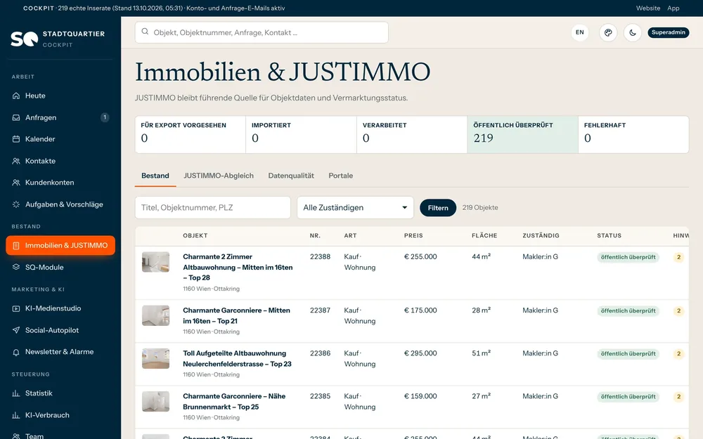Click thumbnail of listing 22388
This screenshot has height=439, width=703.
pos(155,262)
